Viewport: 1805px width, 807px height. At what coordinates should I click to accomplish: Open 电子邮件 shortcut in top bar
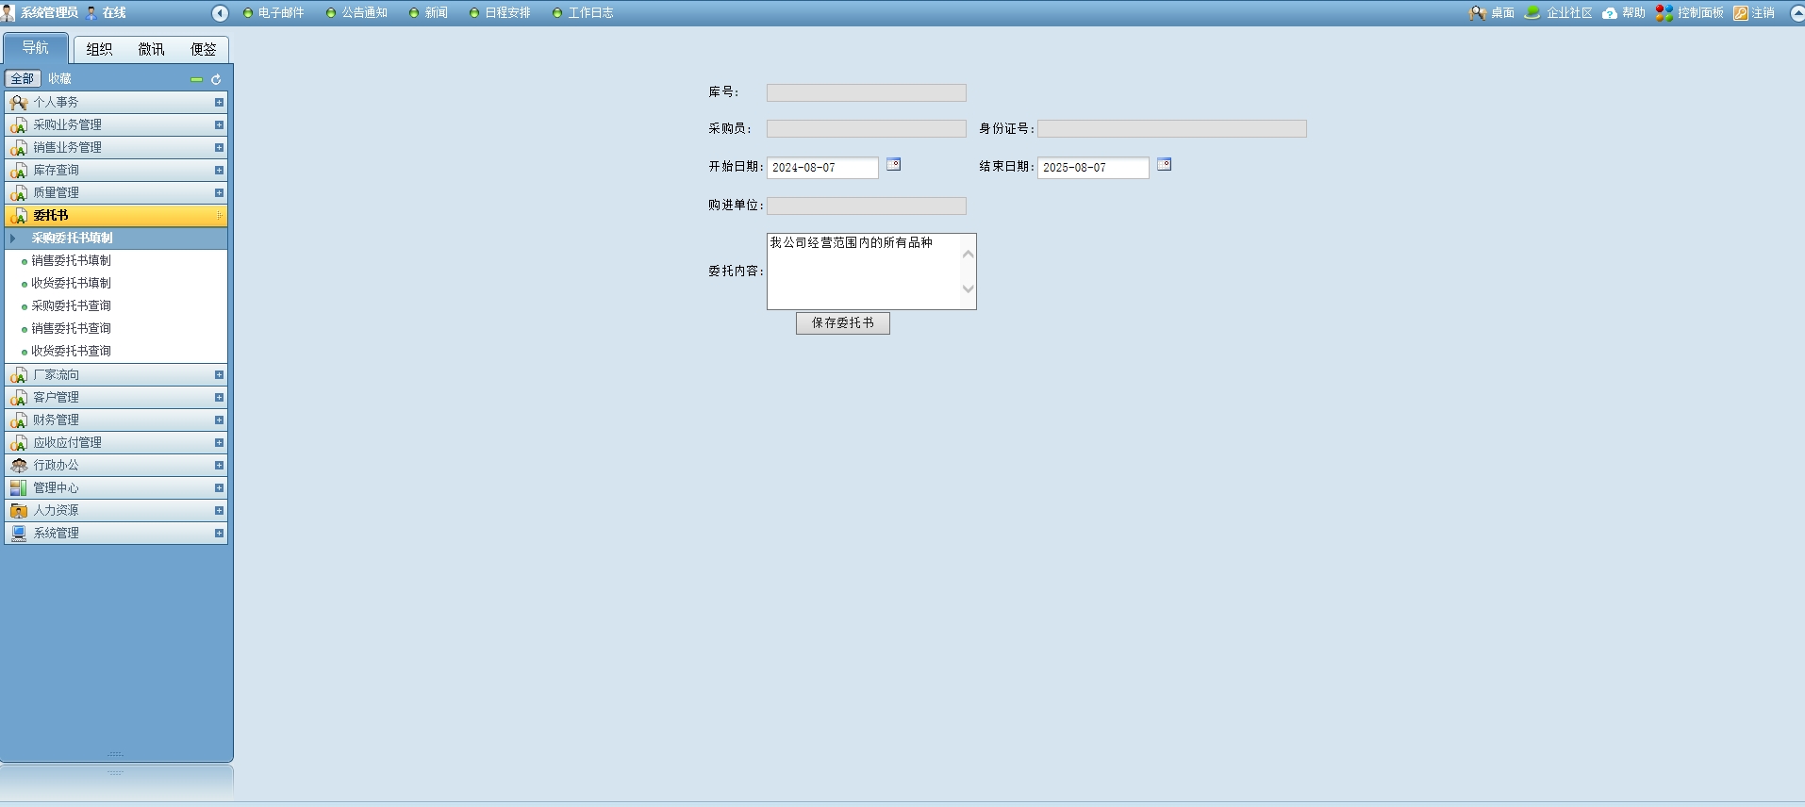(280, 13)
